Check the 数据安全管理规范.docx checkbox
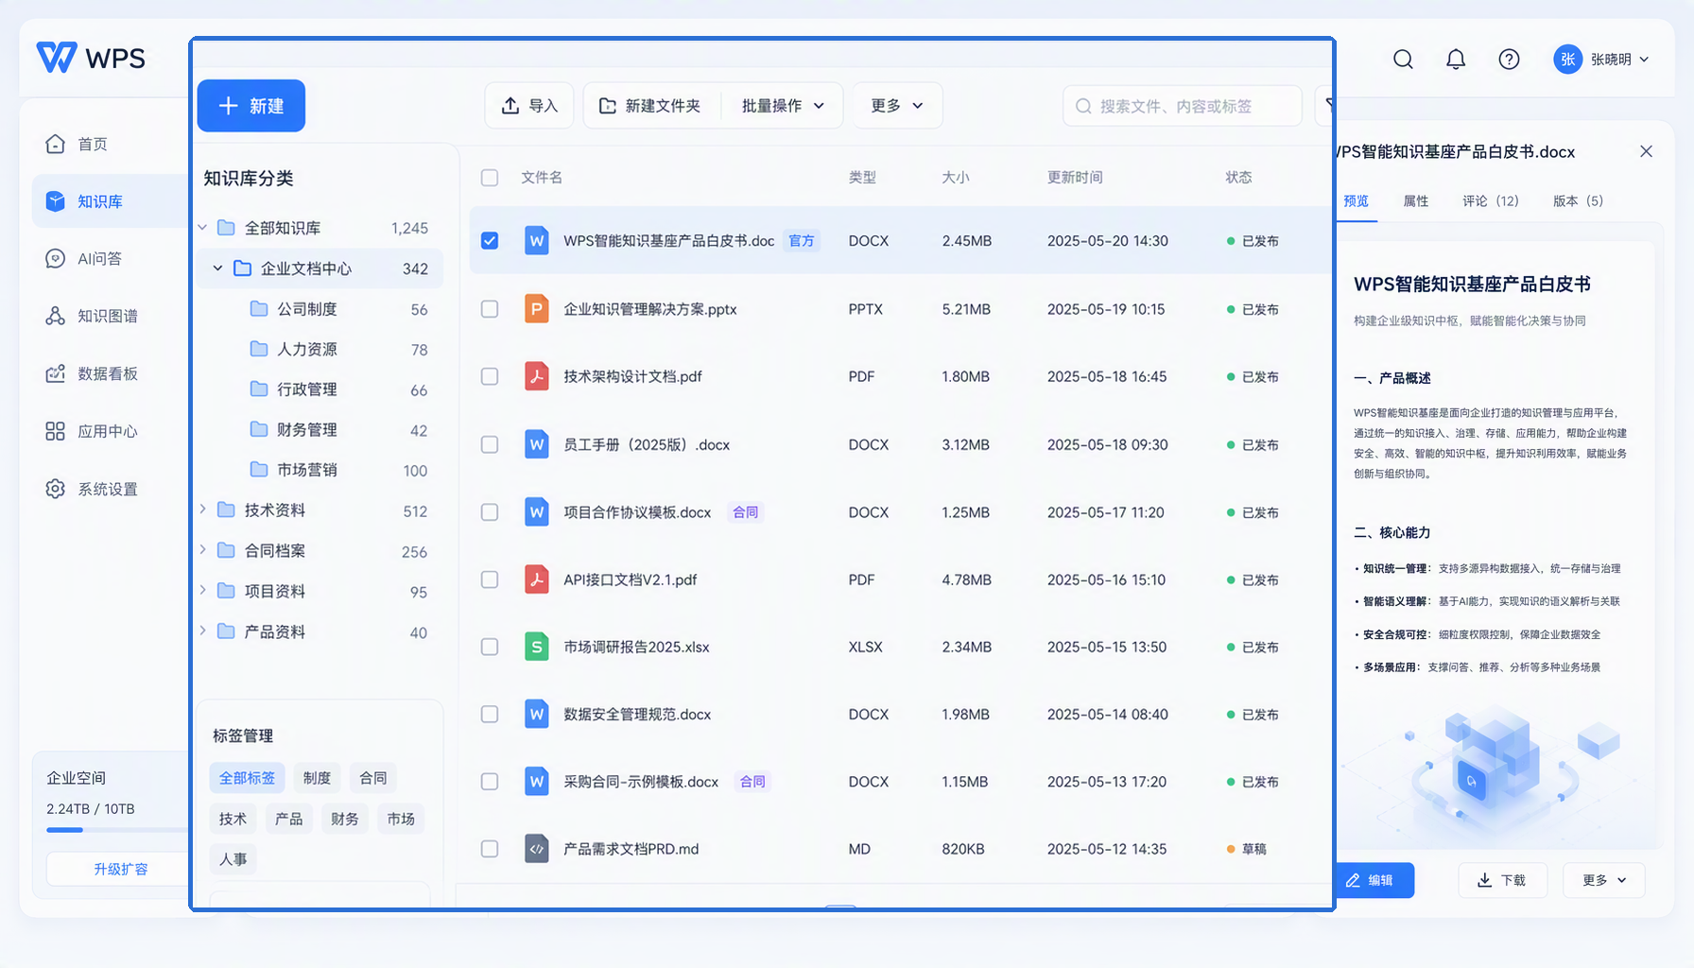This screenshot has width=1694, height=968. tap(490, 715)
